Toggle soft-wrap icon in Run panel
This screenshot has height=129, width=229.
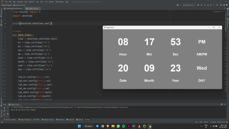[8, 114]
